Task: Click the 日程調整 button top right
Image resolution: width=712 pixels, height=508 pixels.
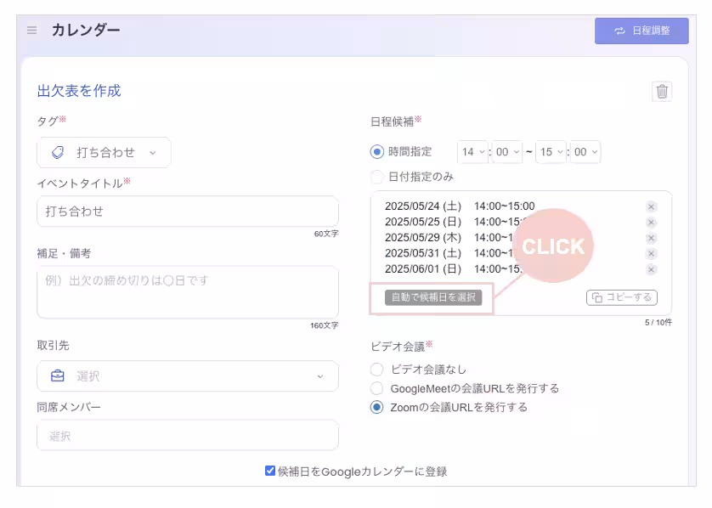Action: tap(641, 31)
